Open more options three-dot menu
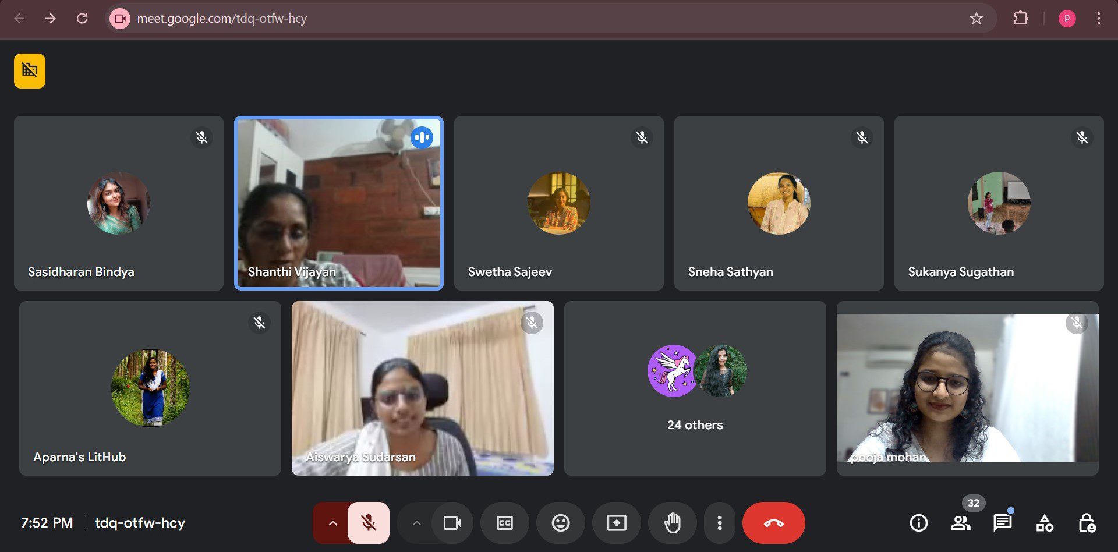Screen dimensions: 1118x552 coord(720,523)
